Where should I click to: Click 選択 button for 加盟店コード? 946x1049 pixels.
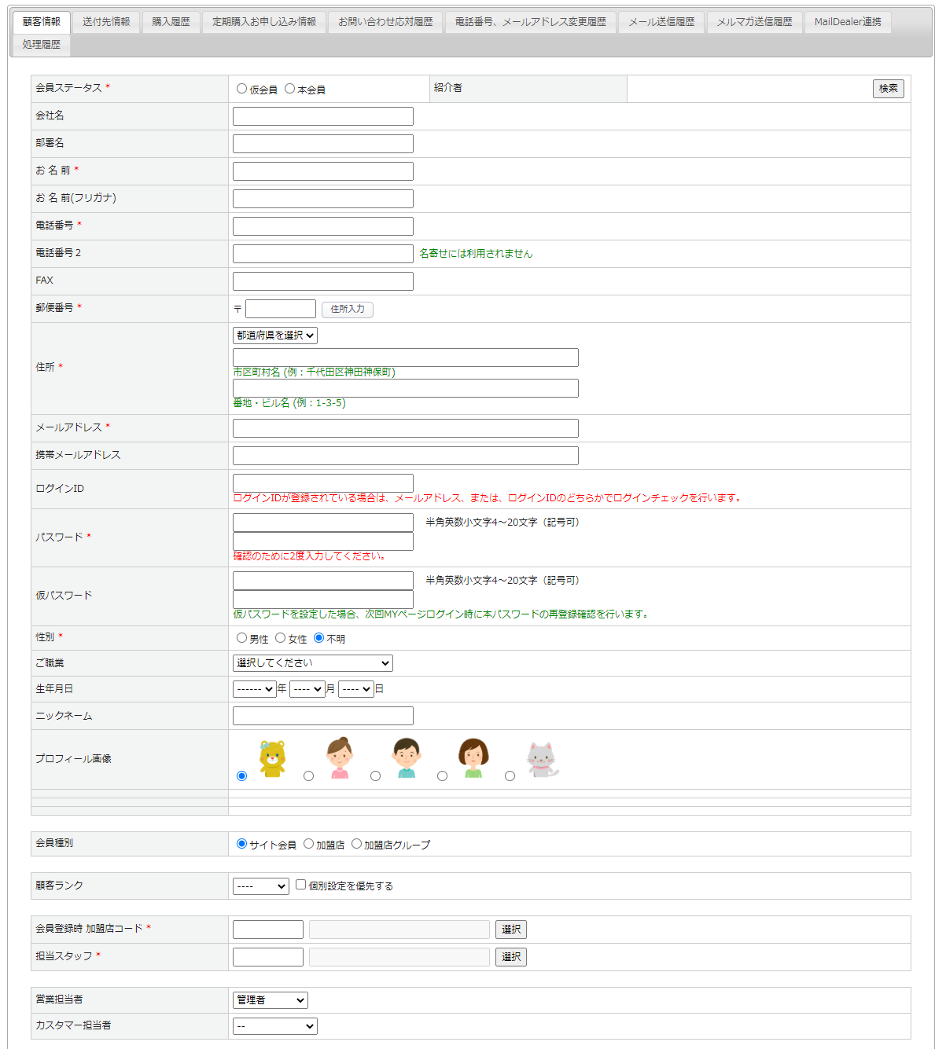point(511,930)
